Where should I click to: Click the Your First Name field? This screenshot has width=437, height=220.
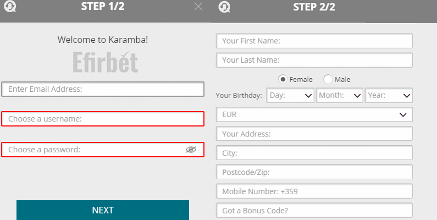pos(314,41)
